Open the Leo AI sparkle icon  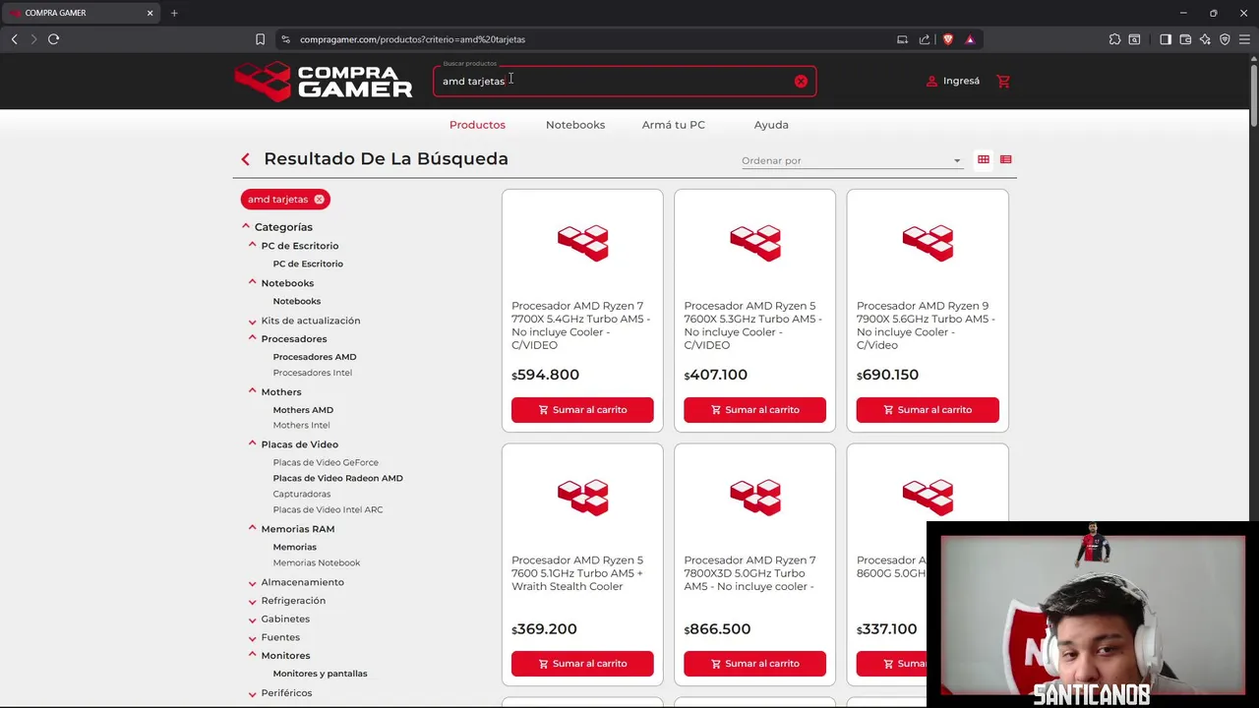click(1205, 39)
